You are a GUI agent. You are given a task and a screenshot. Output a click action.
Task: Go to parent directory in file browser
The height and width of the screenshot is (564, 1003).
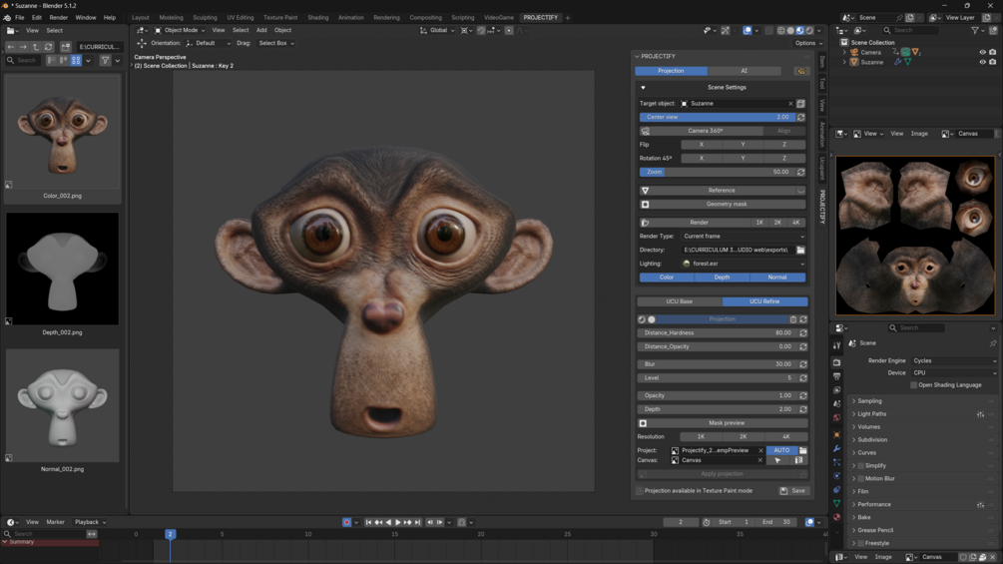36,47
